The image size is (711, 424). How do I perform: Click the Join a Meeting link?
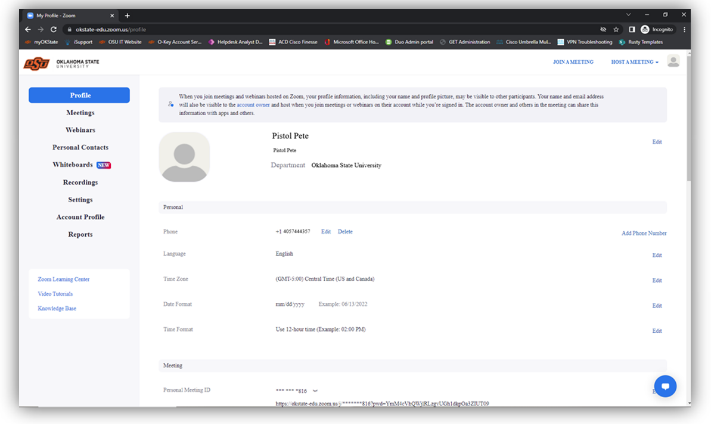(x=573, y=62)
